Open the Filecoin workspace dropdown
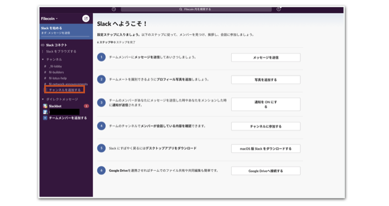The width and height of the screenshot is (389, 206). tap(49, 19)
